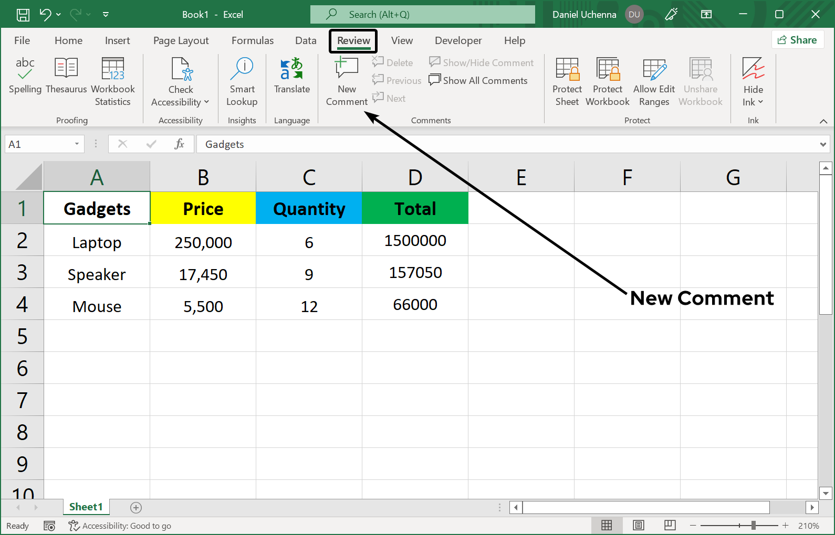Open the Thesaurus tool

tap(66, 77)
